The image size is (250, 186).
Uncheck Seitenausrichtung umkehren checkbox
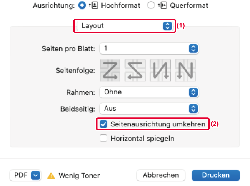click(x=103, y=124)
